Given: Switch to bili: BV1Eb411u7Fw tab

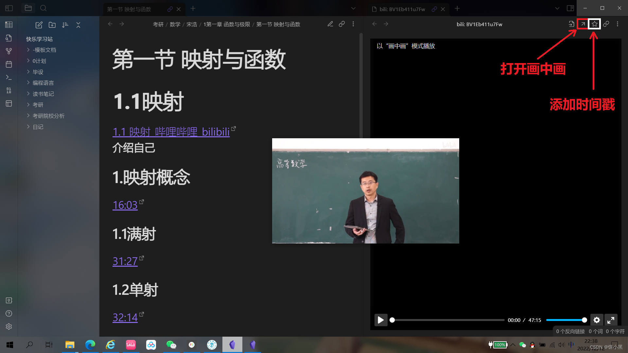Looking at the screenshot, I should point(402,9).
